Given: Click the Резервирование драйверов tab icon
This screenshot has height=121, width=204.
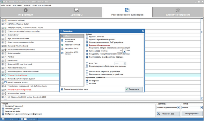Looking at the screenshot, I should point(127,10).
